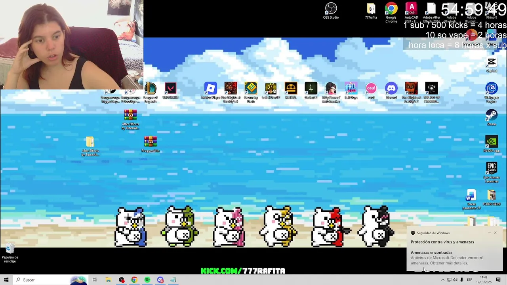The width and height of the screenshot is (507, 285).
Task: Launch Five Nights at Freddy's 4
Action: (231, 92)
